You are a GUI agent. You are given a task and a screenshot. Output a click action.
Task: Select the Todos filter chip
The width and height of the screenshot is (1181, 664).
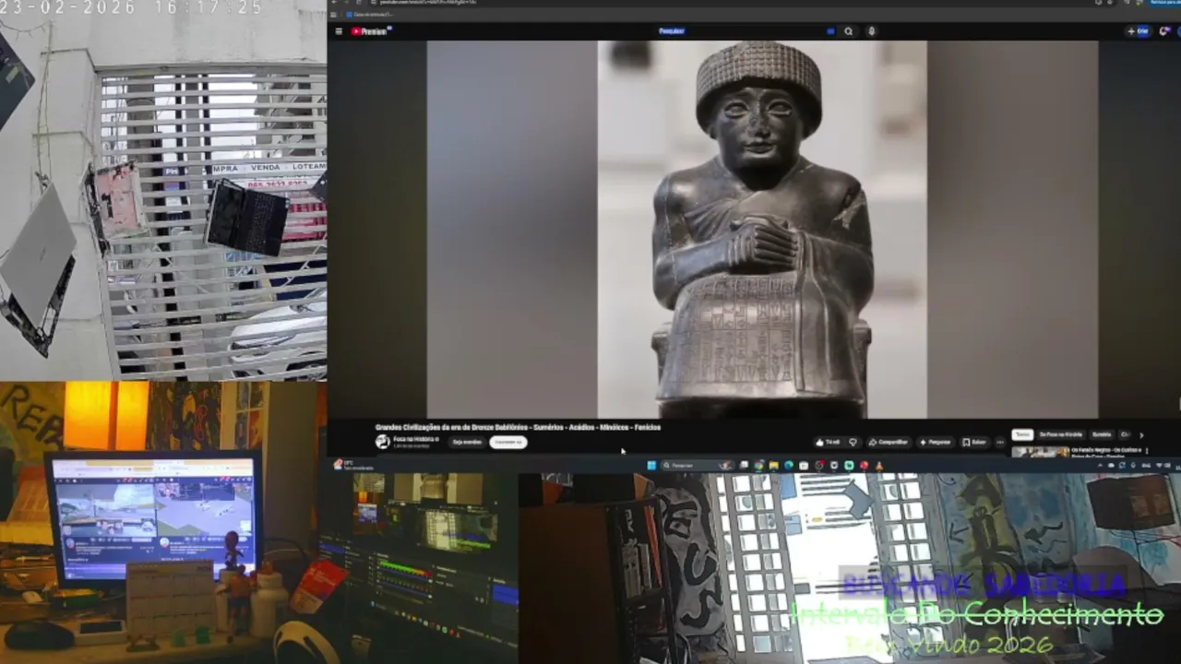coord(1022,434)
